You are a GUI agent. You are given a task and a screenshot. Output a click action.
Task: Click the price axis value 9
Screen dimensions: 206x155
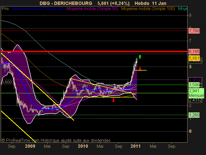point(190,16)
